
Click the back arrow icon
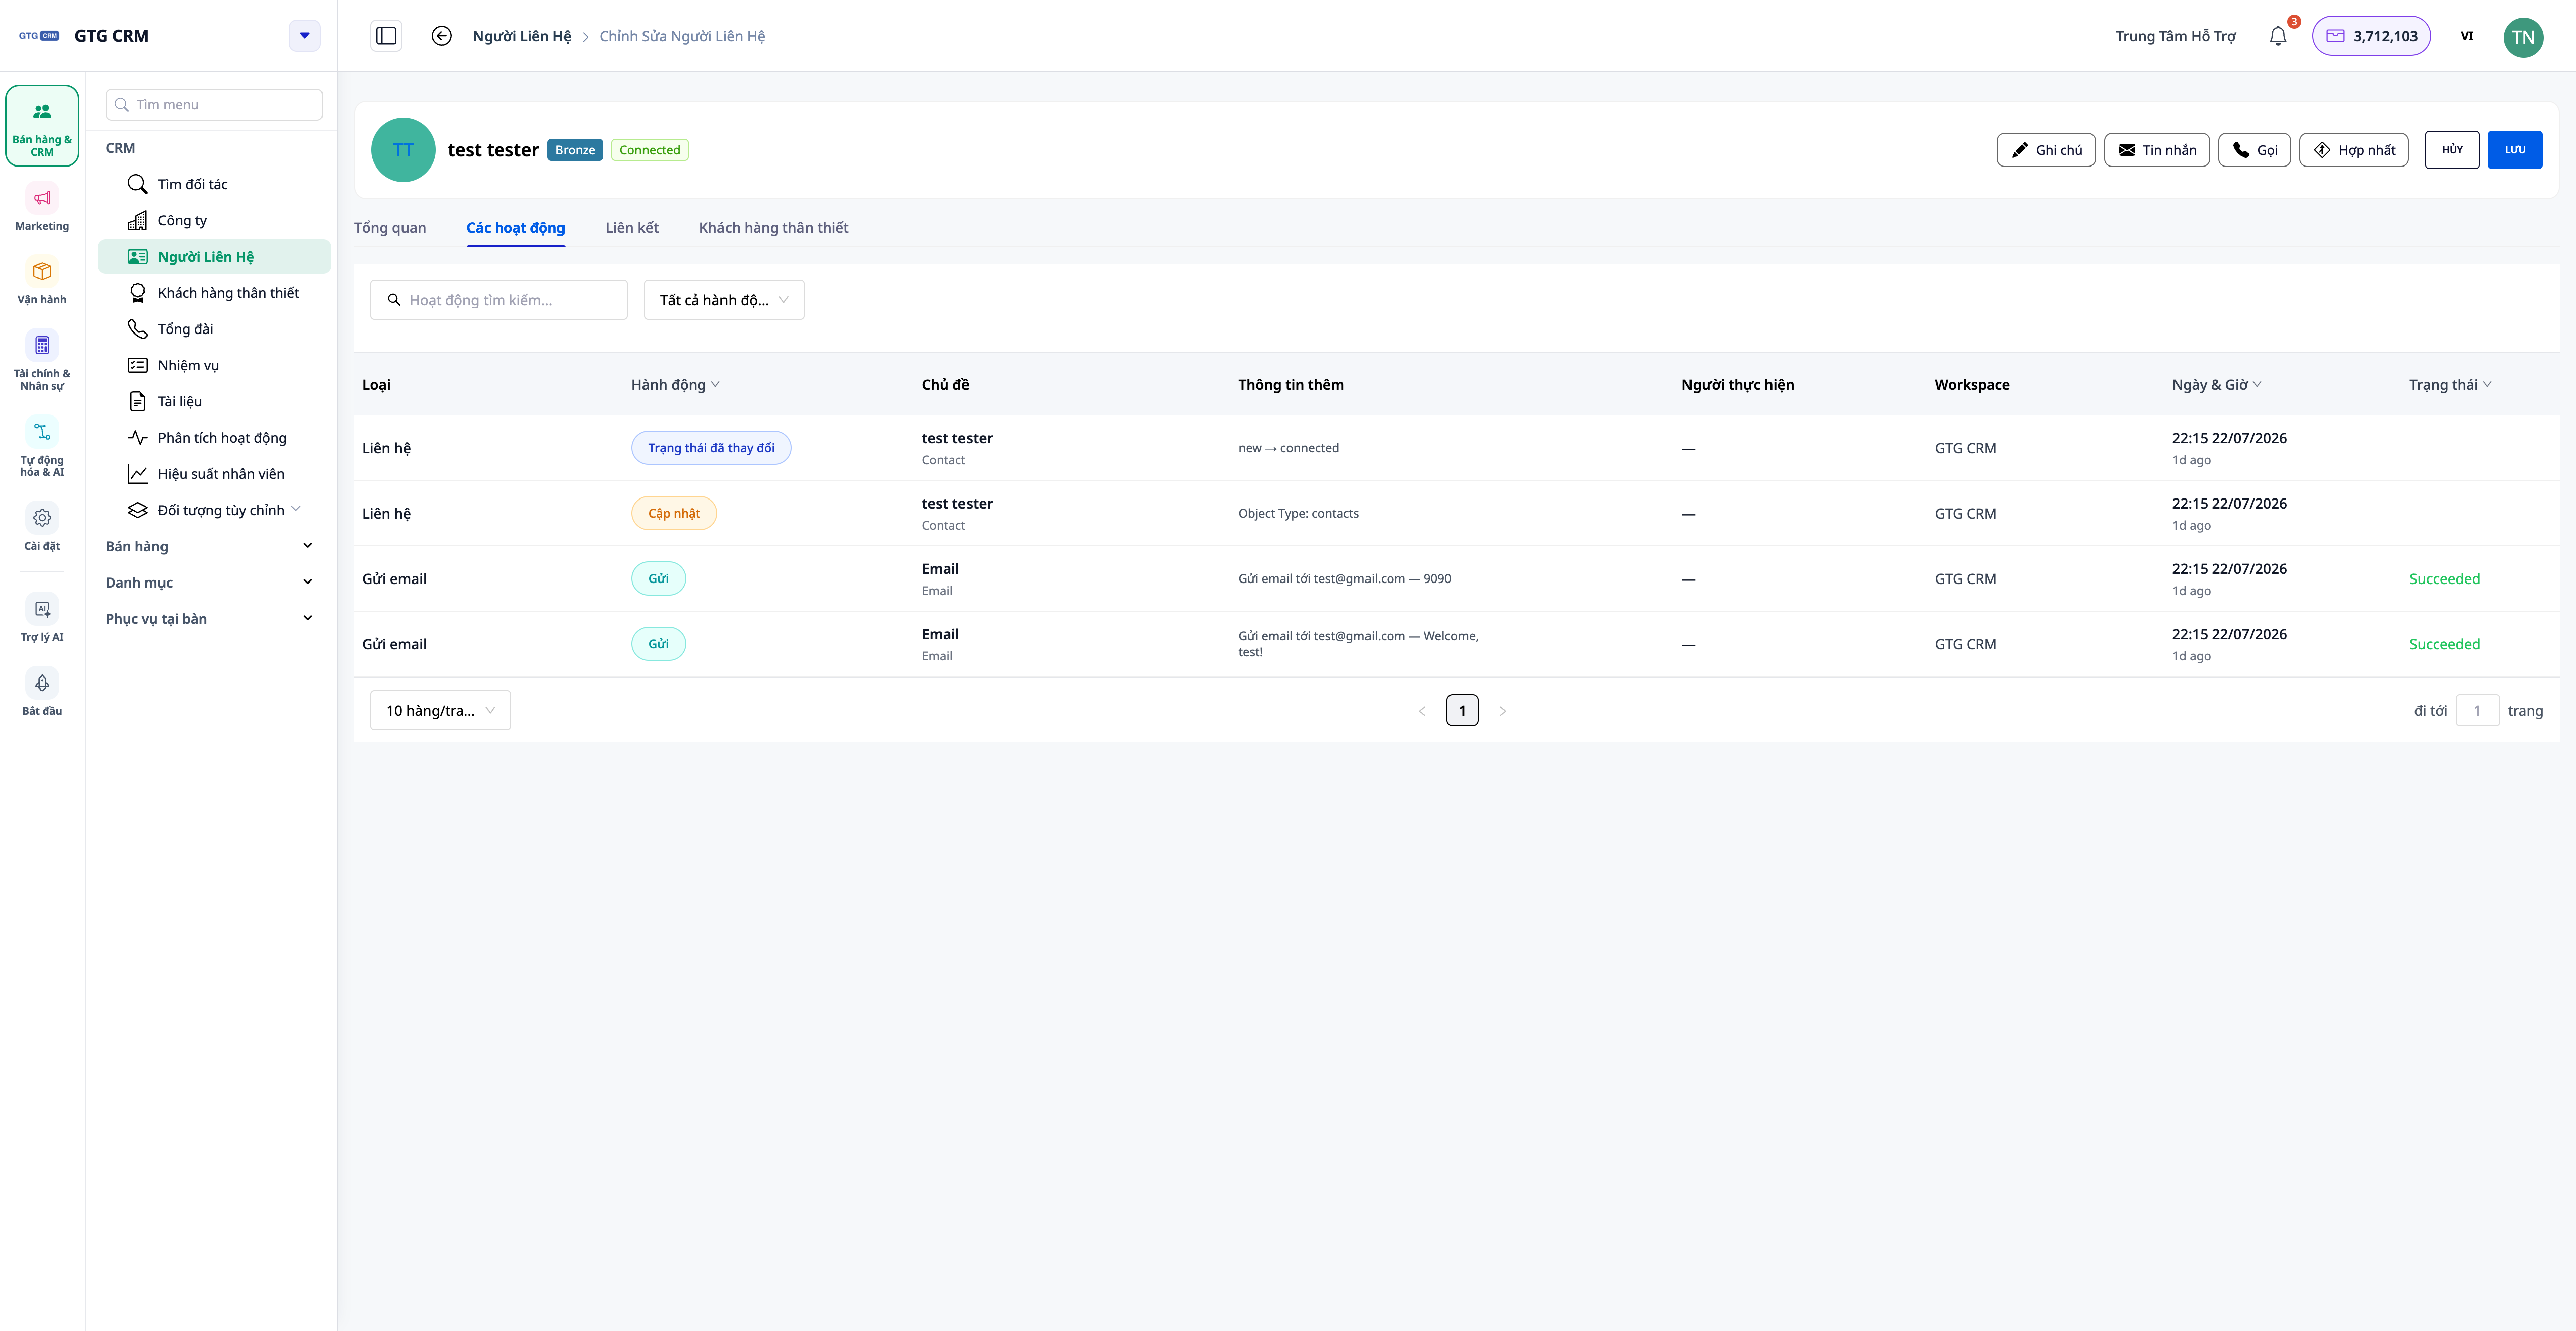click(441, 36)
